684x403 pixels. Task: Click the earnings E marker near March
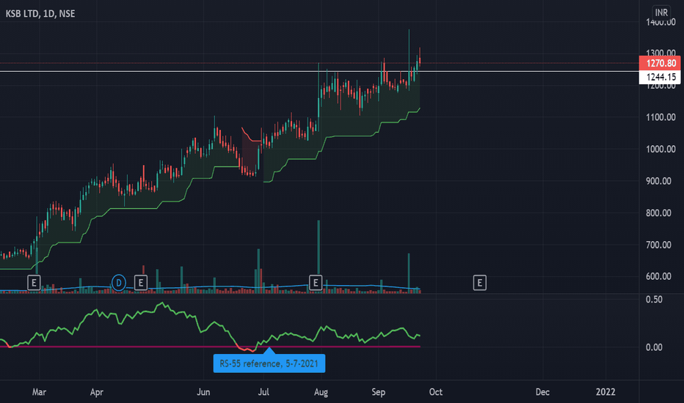pyautogui.click(x=34, y=283)
